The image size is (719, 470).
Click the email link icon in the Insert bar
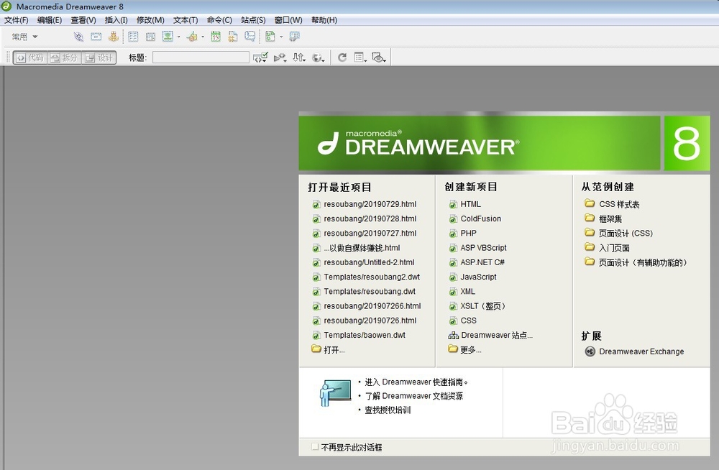pos(96,37)
